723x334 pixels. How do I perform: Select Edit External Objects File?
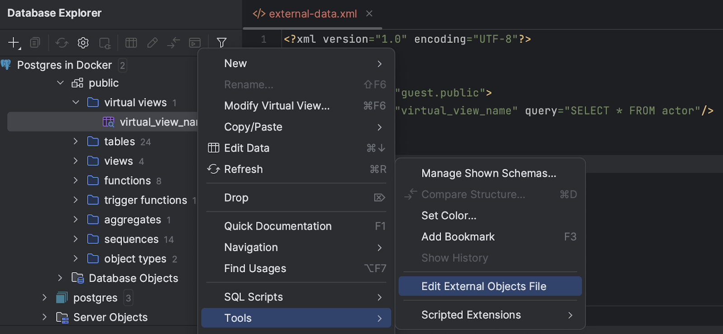pos(484,287)
